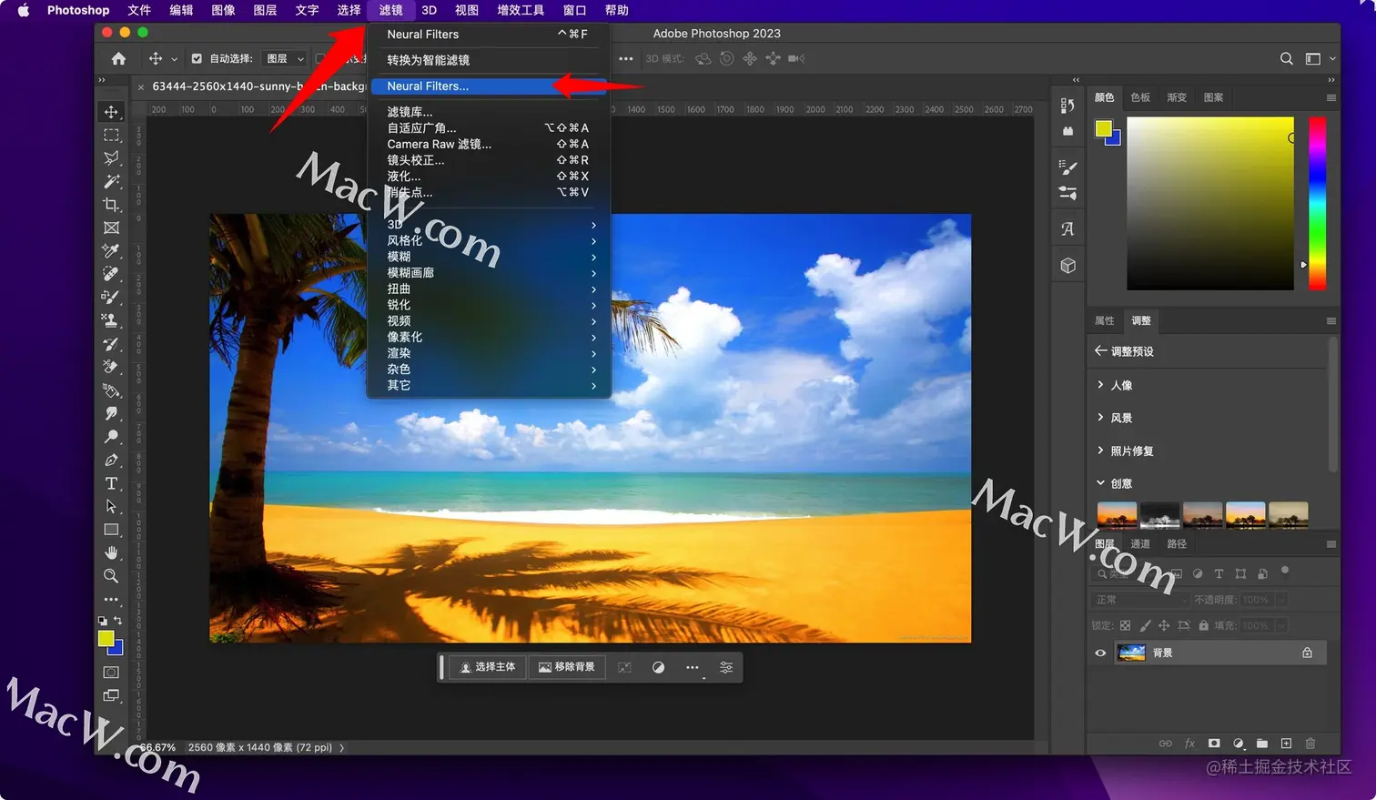Pick the Eyedropper tool
The image size is (1376, 800).
tap(111, 250)
